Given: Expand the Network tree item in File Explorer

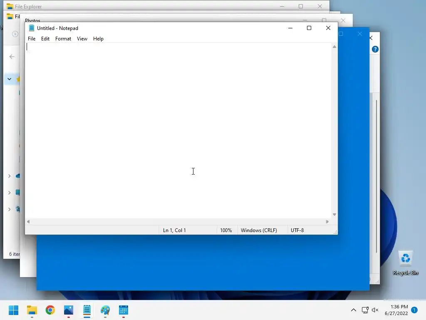Looking at the screenshot, I should tap(9, 209).
